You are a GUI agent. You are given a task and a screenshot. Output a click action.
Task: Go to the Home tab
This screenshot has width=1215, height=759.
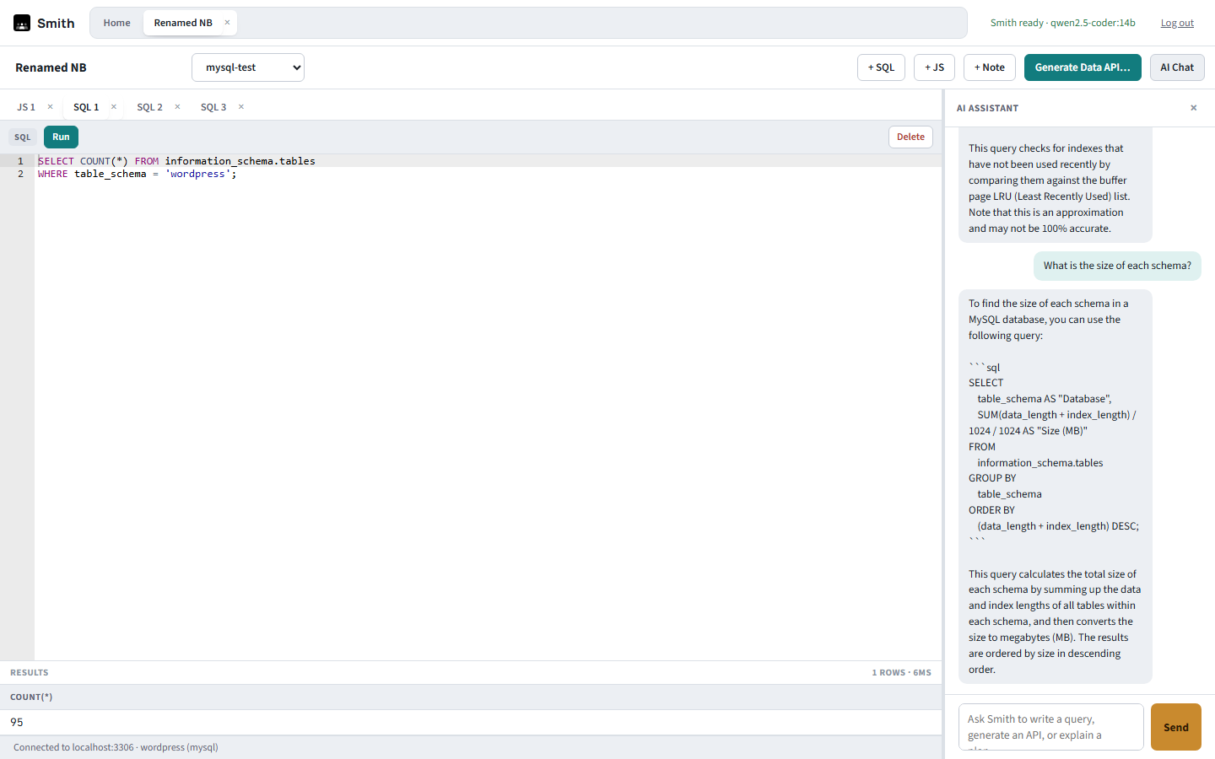pyautogui.click(x=116, y=23)
